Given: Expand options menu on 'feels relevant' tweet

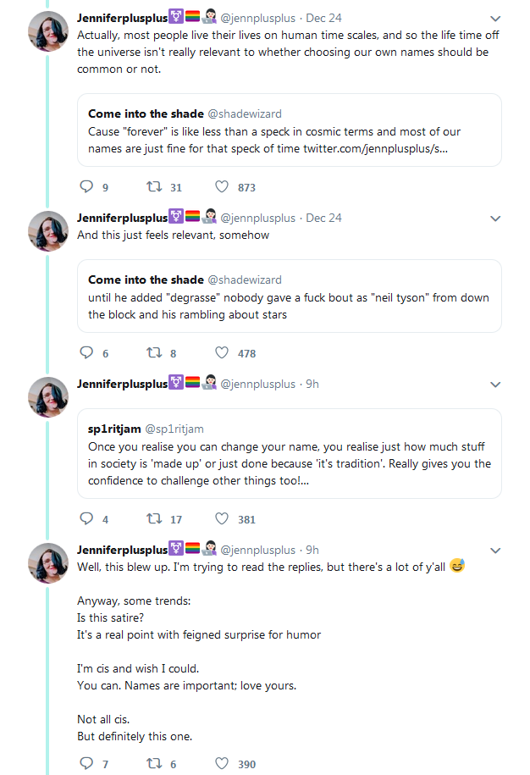Looking at the screenshot, I should click(495, 219).
